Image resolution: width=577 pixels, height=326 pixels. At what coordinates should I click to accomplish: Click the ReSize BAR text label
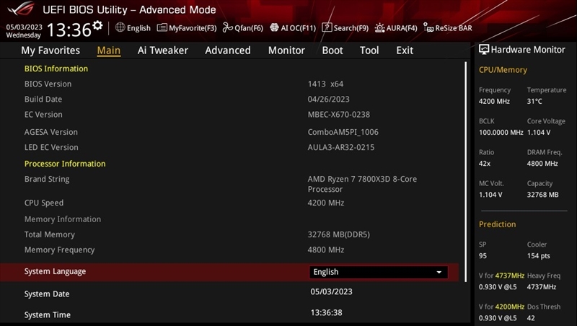click(454, 28)
